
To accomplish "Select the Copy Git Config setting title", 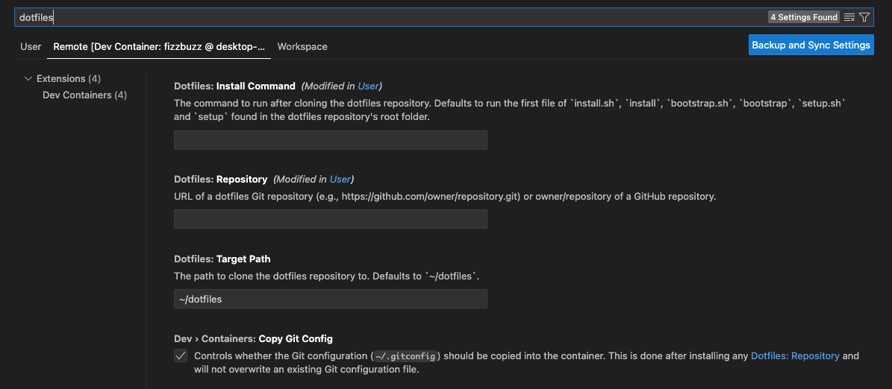I will pyautogui.click(x=253, y=339).
